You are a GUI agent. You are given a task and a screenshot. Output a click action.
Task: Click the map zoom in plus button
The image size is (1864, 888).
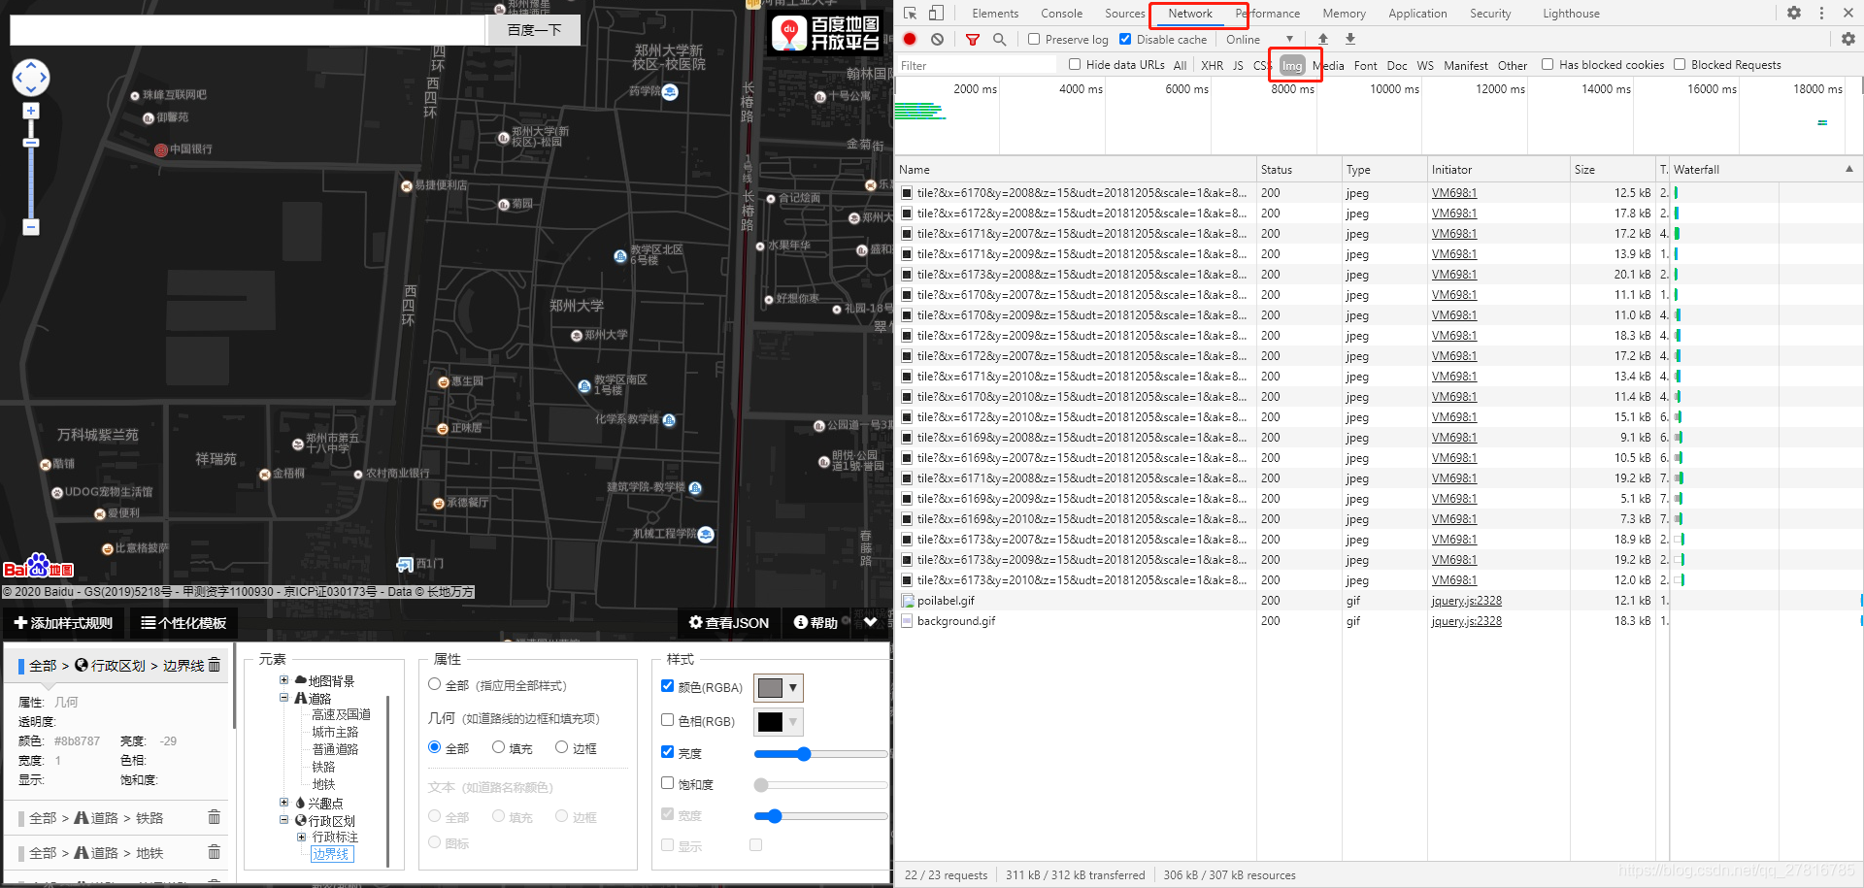point(31,111)
